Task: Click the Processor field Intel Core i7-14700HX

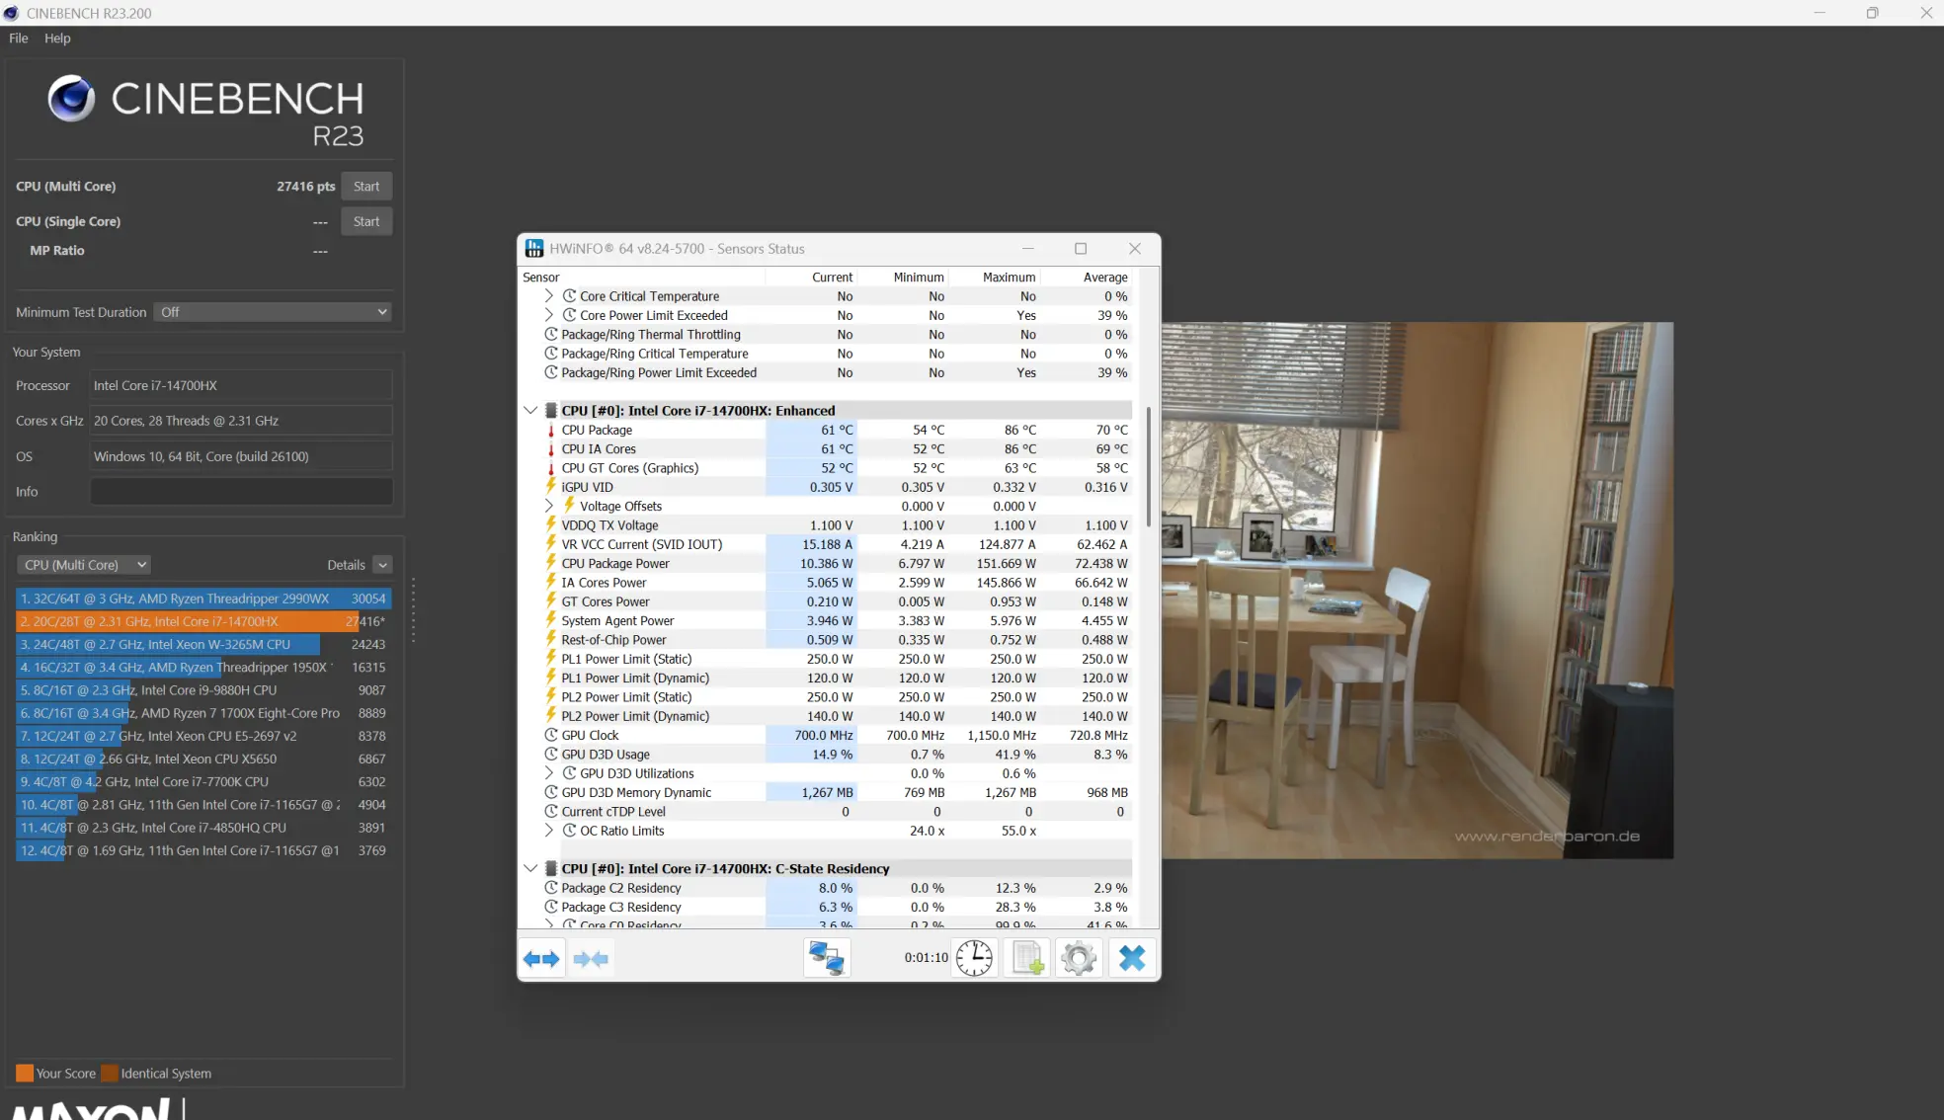Action: point(242,385)
